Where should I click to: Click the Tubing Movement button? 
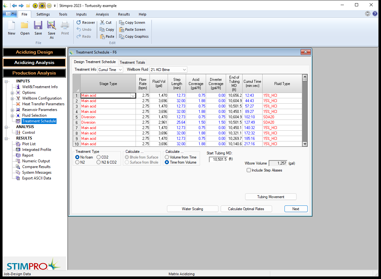click(271, 197)
